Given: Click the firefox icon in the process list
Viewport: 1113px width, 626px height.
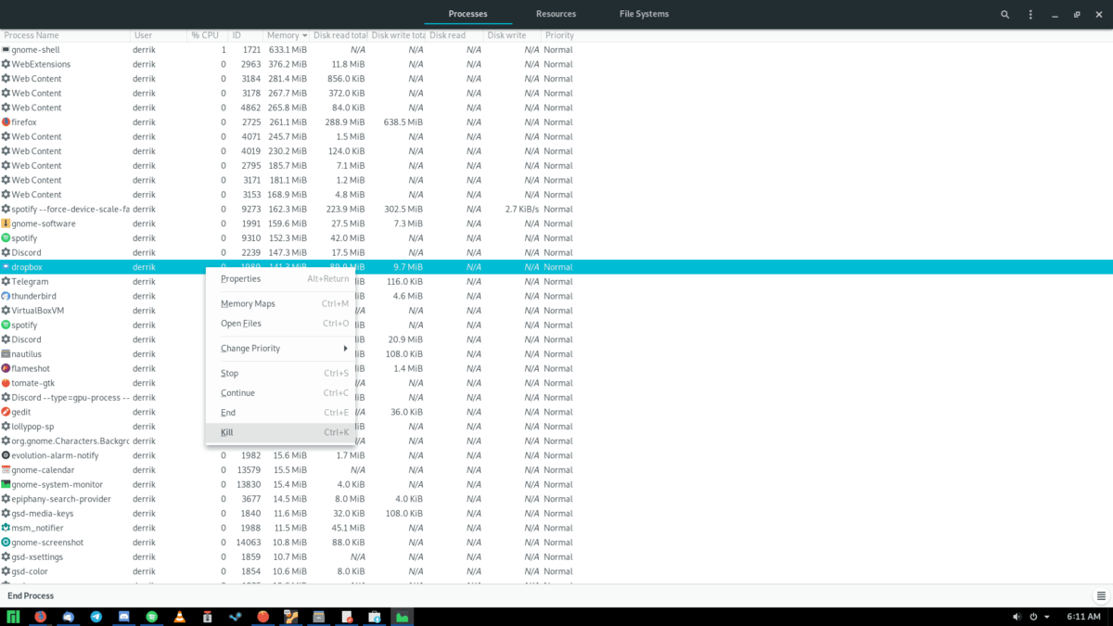Looking at the screenshot, I should [x=6, y=121].
